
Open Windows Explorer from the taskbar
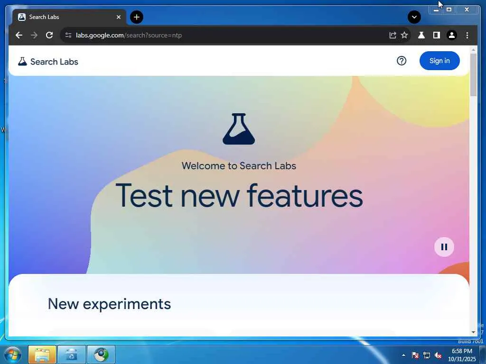42,355
